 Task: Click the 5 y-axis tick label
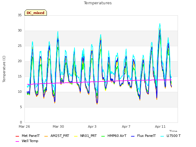pos(21,107)
